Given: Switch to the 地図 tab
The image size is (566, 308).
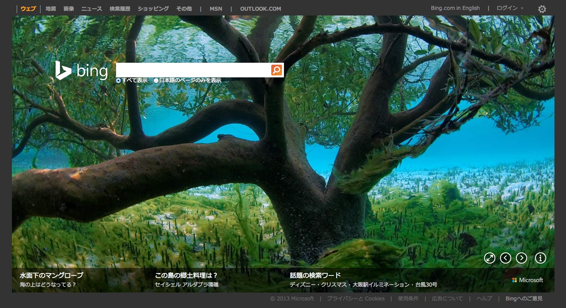Looking at the screenshot, I should pyautogui.click(x=51, y=9).
